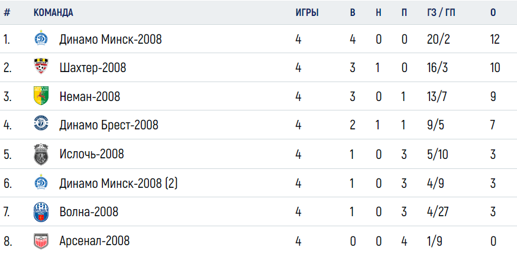Sort by the ИГРЫ column header
The image size is (517, 254).
pos(307,13)
